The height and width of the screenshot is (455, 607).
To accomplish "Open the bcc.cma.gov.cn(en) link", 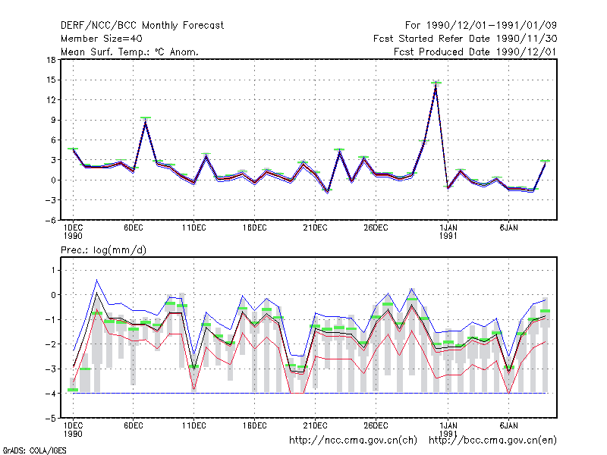I will (492, 441).
